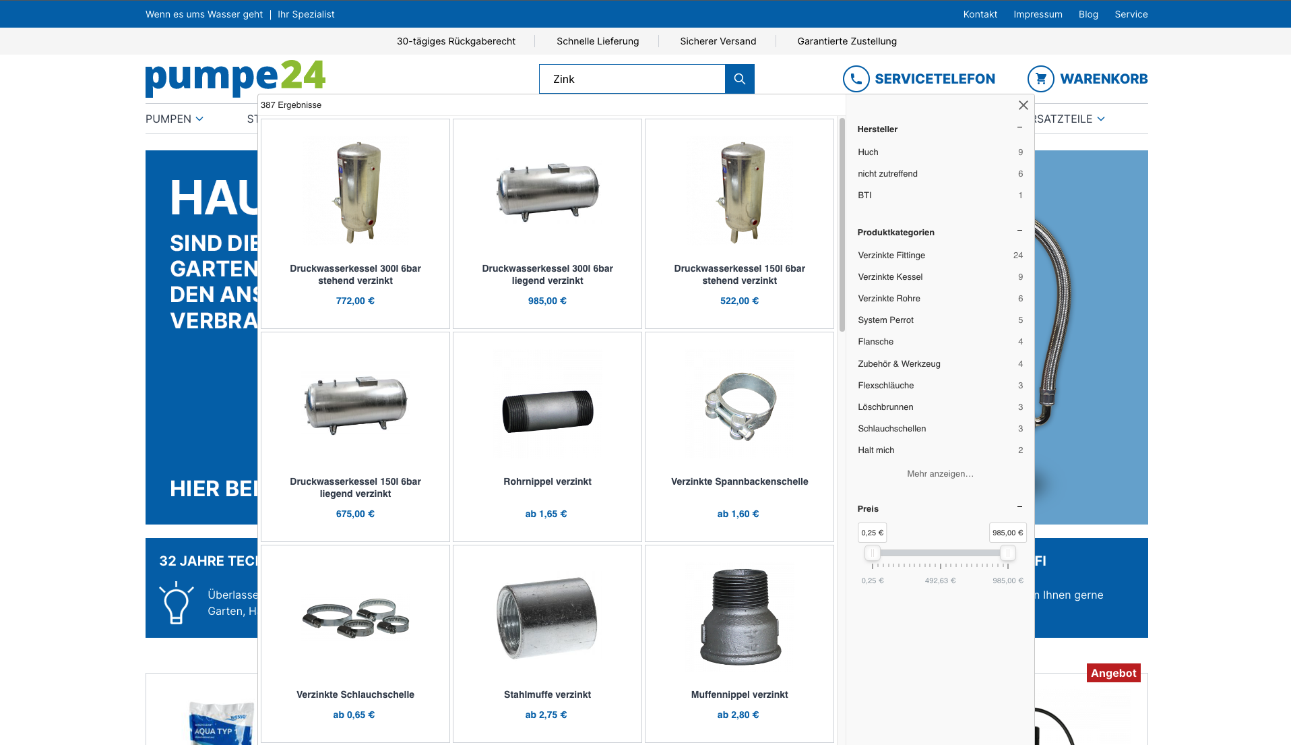Viewport: 1291px width, 745px height.
Task: Click the maximum price input field
Action: click(x=1007, y=532)
